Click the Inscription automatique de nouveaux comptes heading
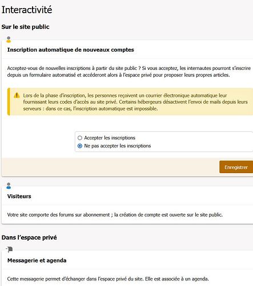The width and height of the screenshot is (253, 286). pyautogui.click(x=71, y=50)
